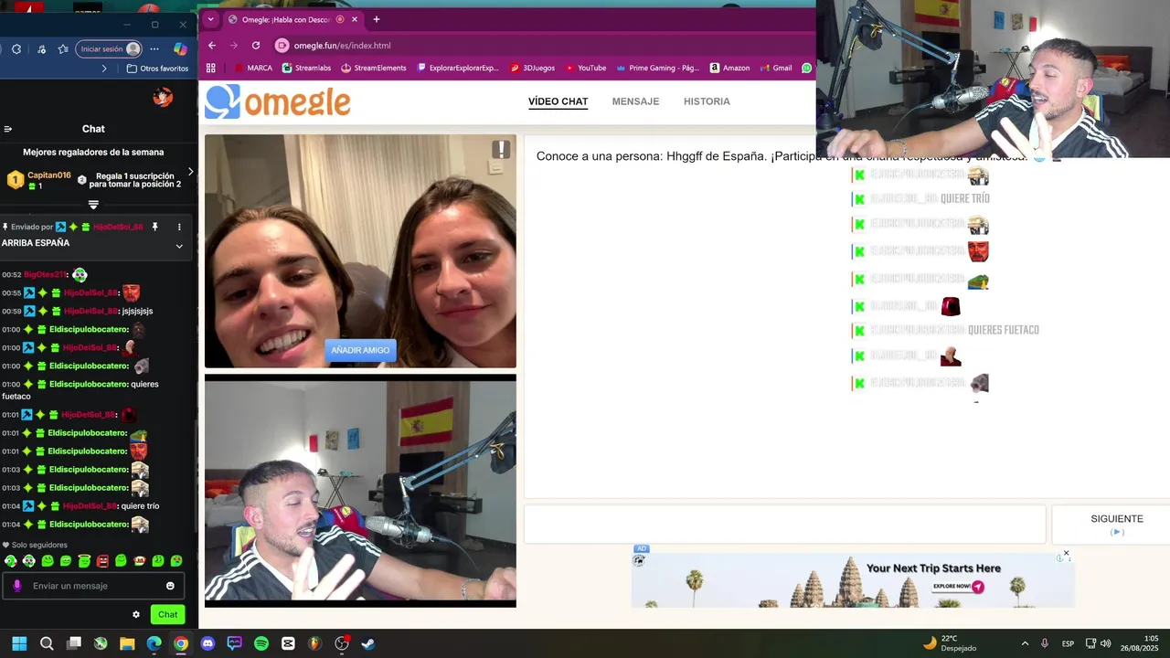The width and height of the screenshot is (1170, 658).
Task: Open the Windows Start menu
Action: 19,643
